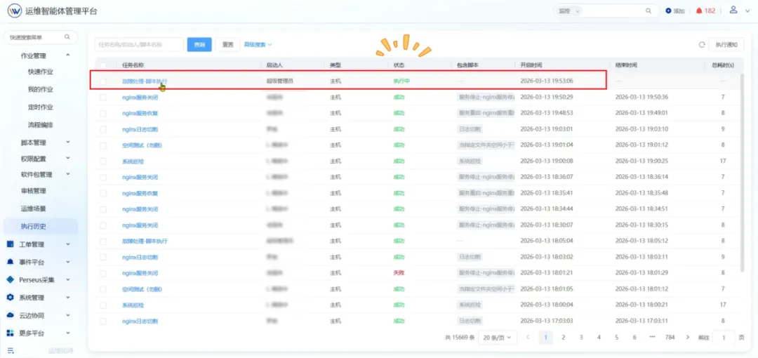Viewport: 758px width, 358px height.
Task: Click the 前往 page number input
Action: [x=724, y=337]
